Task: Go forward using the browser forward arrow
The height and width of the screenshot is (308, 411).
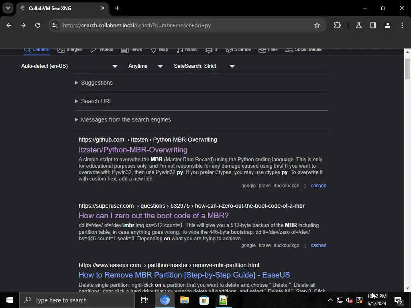Action: pyautogui.click(x=23, y=25)
